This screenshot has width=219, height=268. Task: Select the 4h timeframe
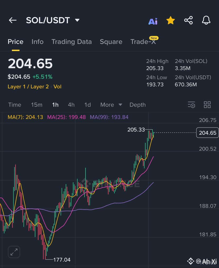(x=71, y=105)
